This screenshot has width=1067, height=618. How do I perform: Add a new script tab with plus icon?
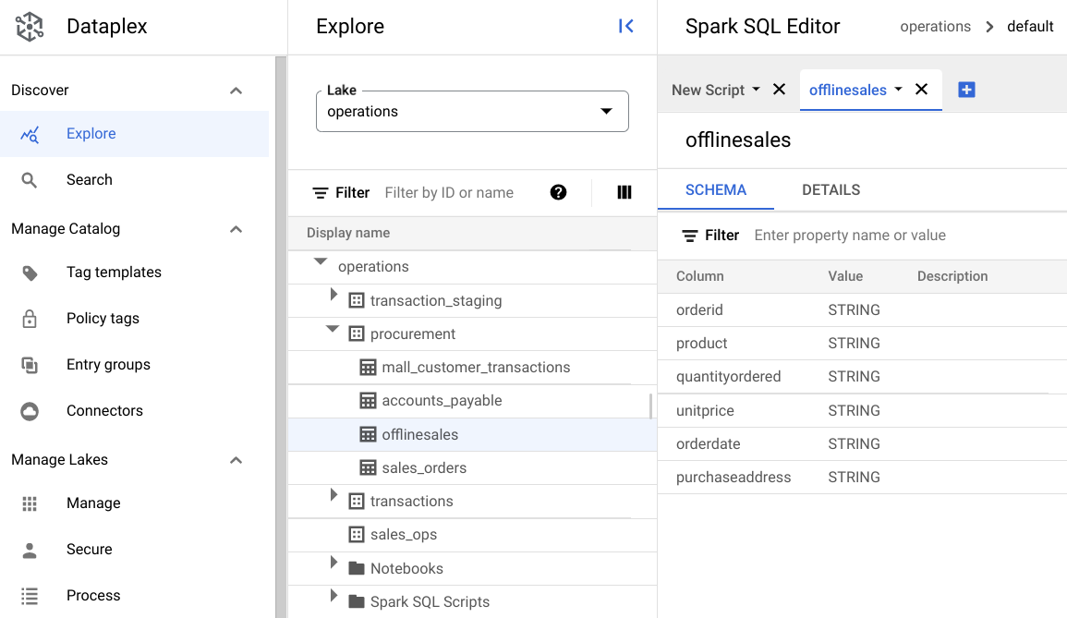pyautogui.click(x=966, y=90)
